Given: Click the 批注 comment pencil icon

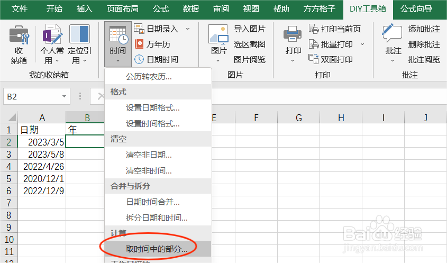Looking at the screenshot, I should [x=393, y=34].
